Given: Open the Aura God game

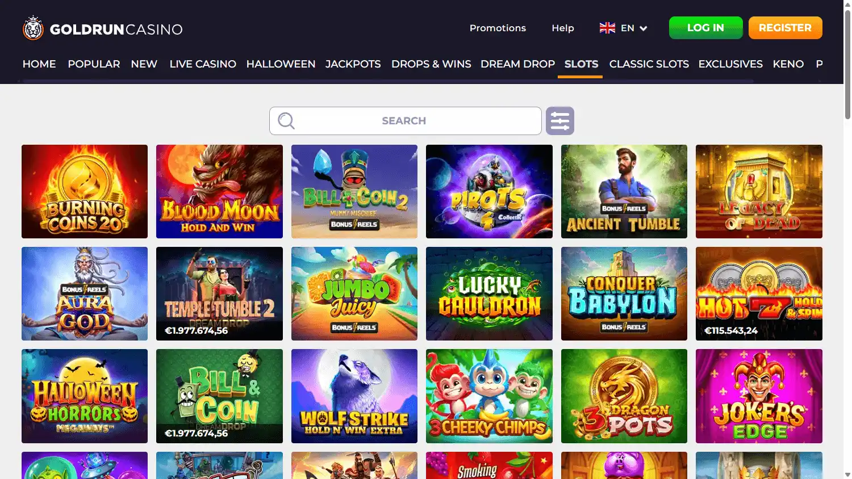Looking at the screenshot, I should pyautogui.click(x=85, y=294).
